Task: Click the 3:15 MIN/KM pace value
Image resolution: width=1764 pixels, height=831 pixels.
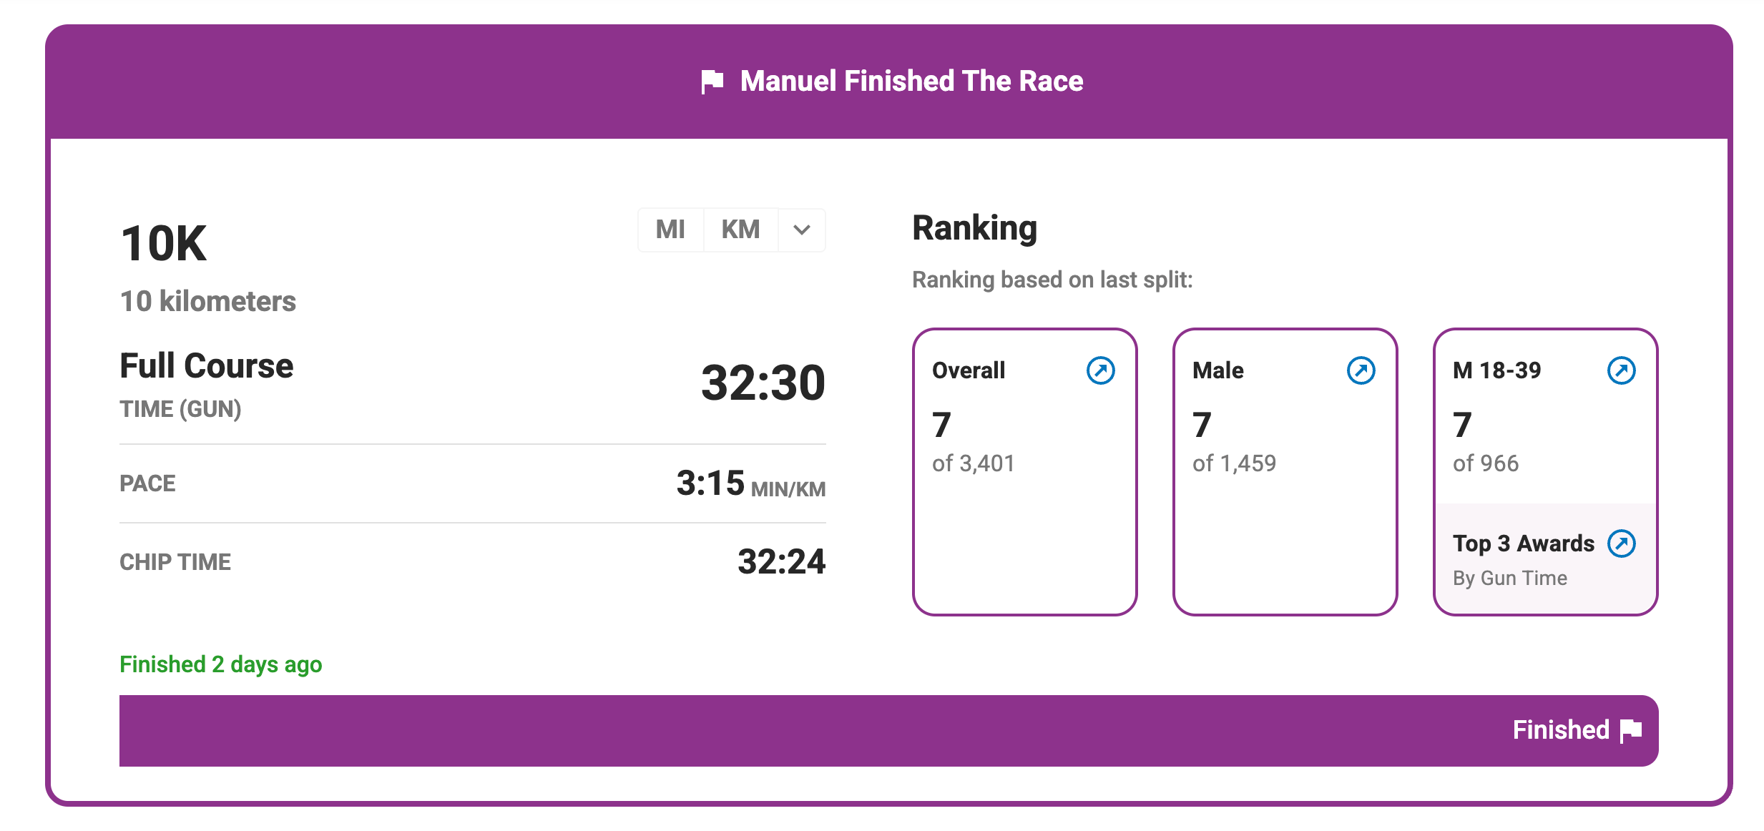Action: [x=750, y=484]
